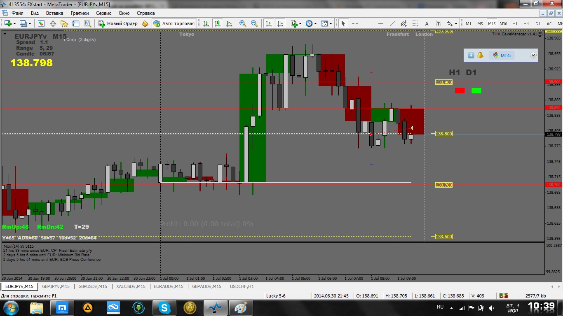Expand the Periods dropdown arrow
Screen dimensions: 563x316
point(315,24)
